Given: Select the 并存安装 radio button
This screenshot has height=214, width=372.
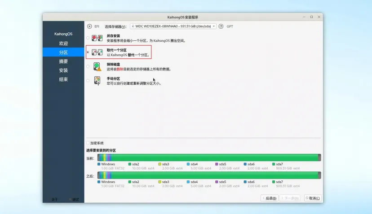Looking at the screenshot, I should pyautogui.click(x=88, y=38).
